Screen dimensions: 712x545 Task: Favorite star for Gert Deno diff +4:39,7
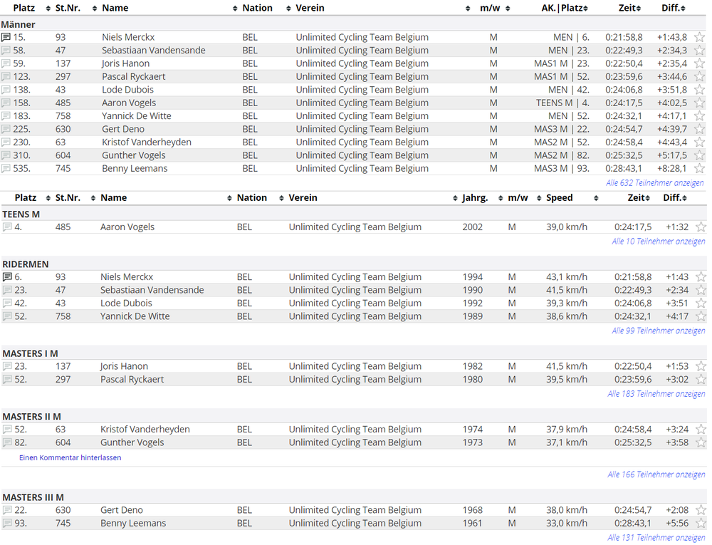pyautogui.click(x=700, y=130)
